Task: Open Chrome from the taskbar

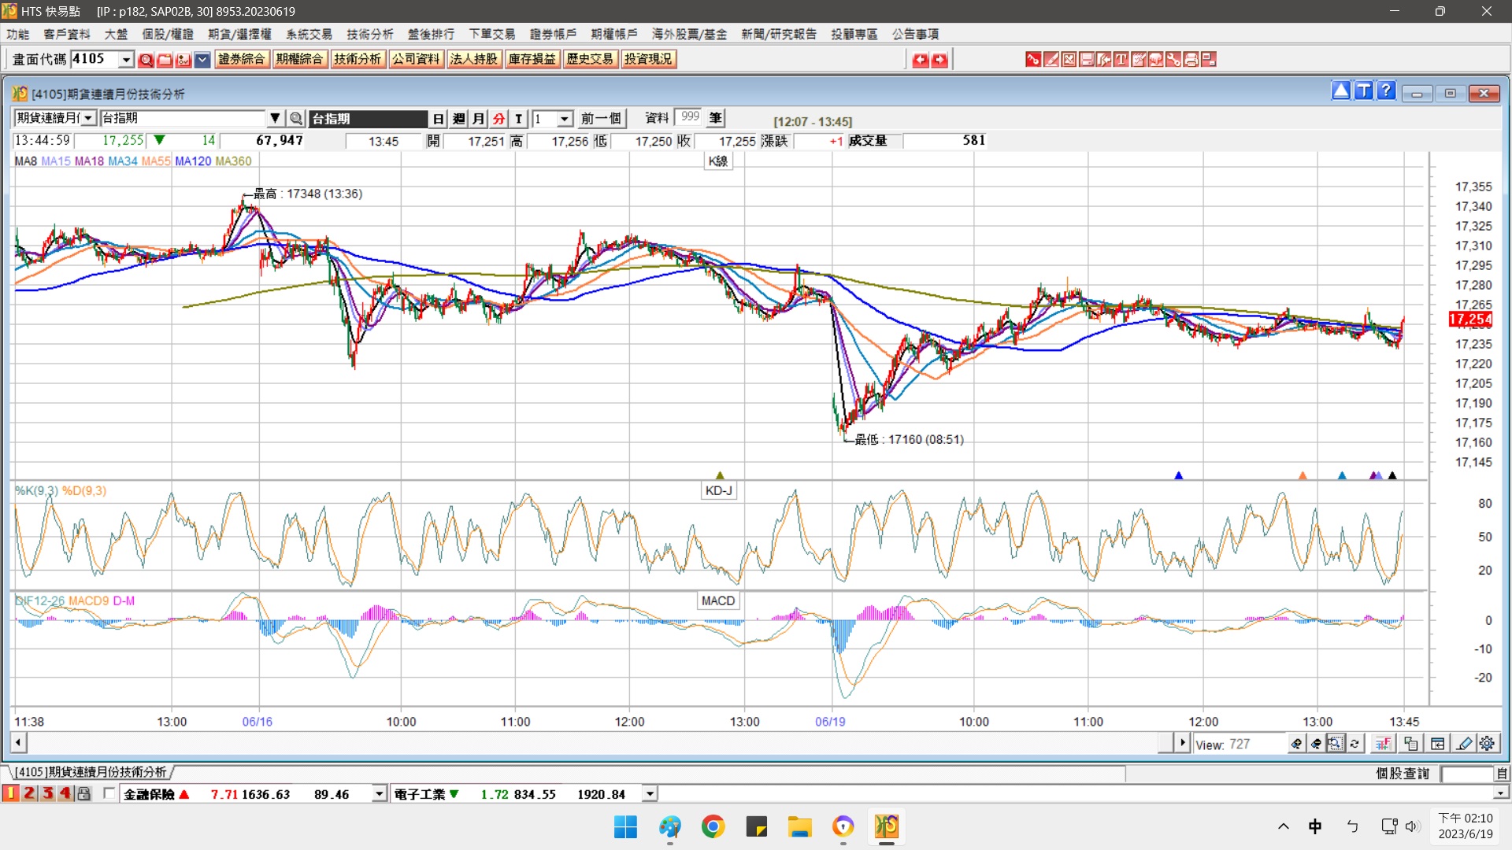Action: (x=713, y=826)
